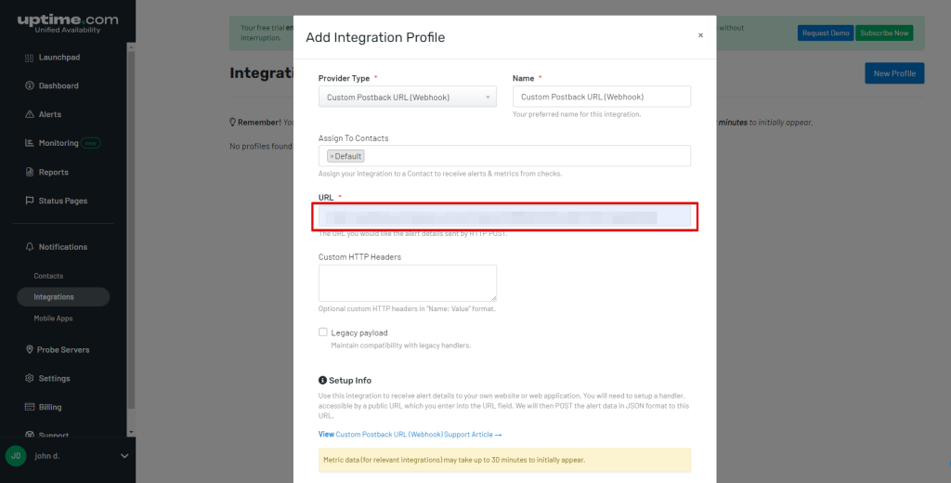Viewport: 951px width, 483px height.
Task: Click the Name input field
Action: tap(601, 97)
